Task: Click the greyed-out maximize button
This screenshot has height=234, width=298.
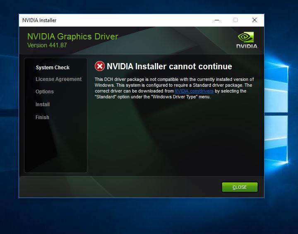Action: point(236,20)
